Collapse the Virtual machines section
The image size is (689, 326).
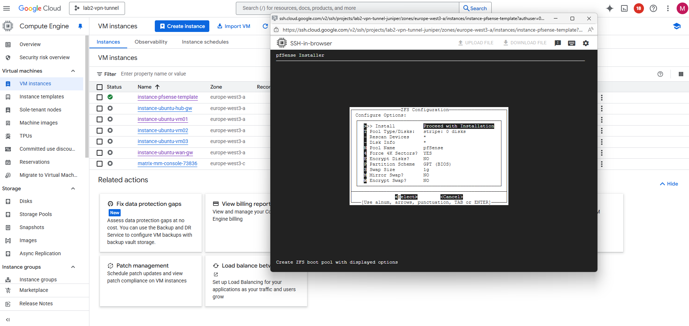(x=73, y=71)
